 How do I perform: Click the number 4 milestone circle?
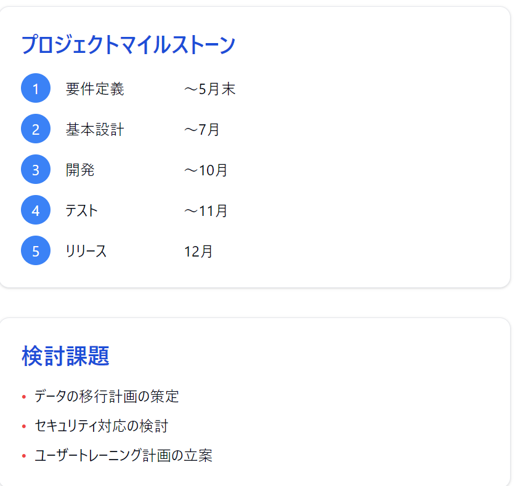36,210
